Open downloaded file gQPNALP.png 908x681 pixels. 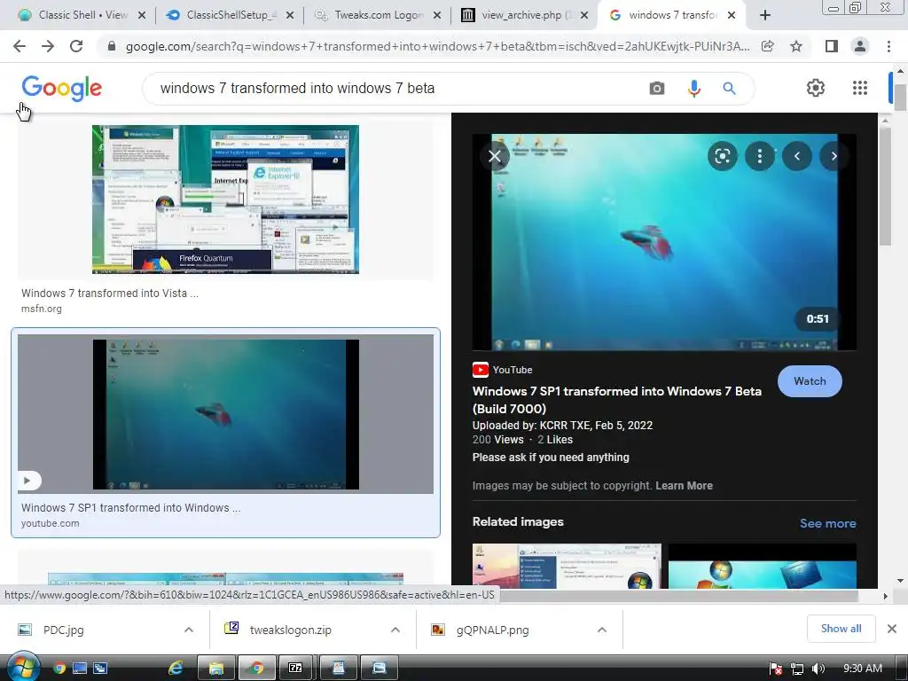click(x=493, y=630)
